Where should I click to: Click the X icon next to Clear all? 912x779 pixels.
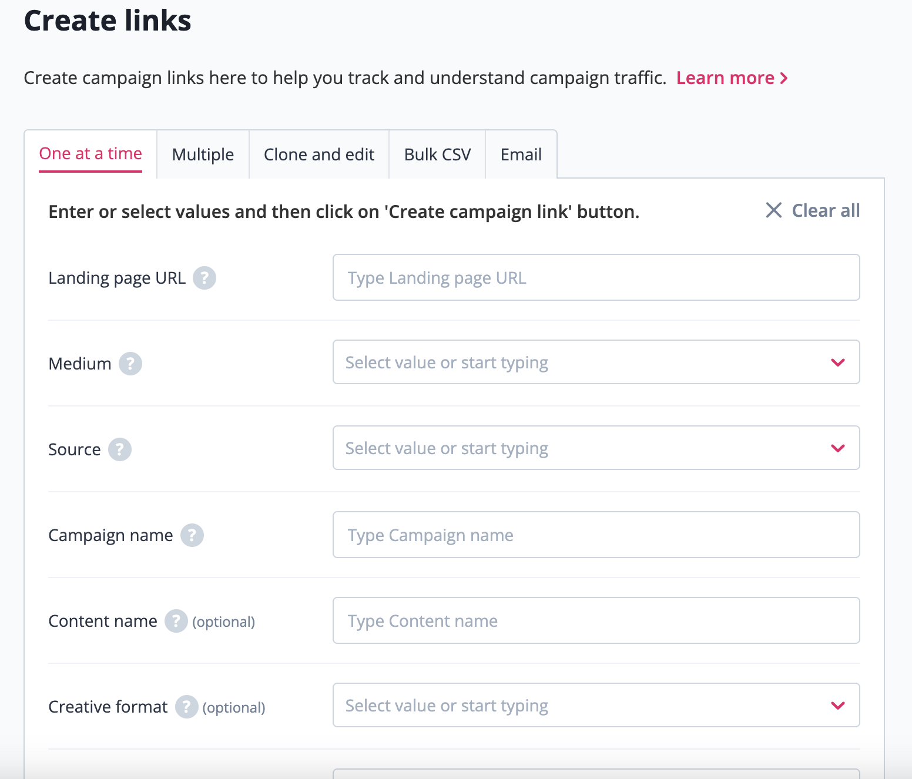[x=773, y=210]
